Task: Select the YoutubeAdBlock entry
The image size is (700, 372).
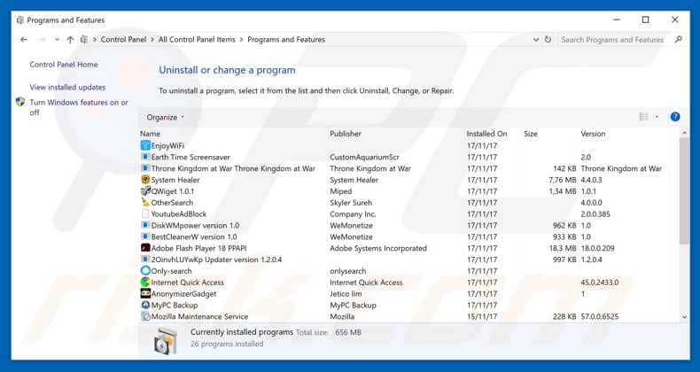Action: [179, 213]
